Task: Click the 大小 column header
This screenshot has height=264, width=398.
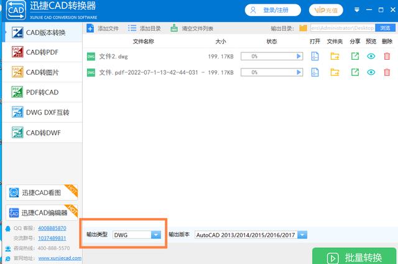Action: tap(221, 42)
